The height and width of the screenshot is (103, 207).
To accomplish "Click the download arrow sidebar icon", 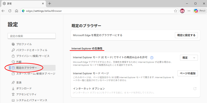I will point(13,88).
